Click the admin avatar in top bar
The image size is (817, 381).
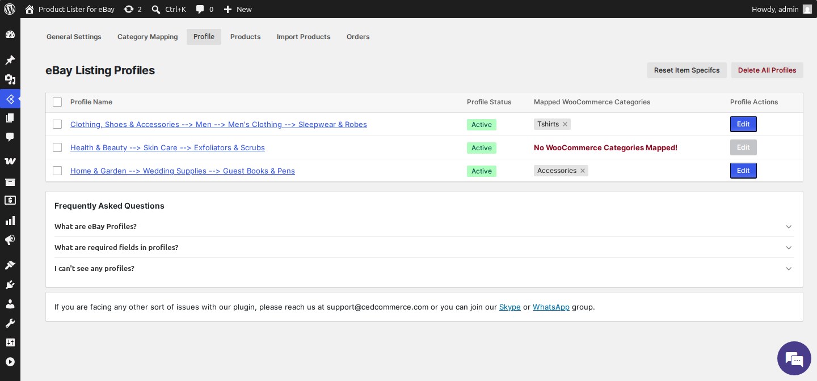[807, 9]
